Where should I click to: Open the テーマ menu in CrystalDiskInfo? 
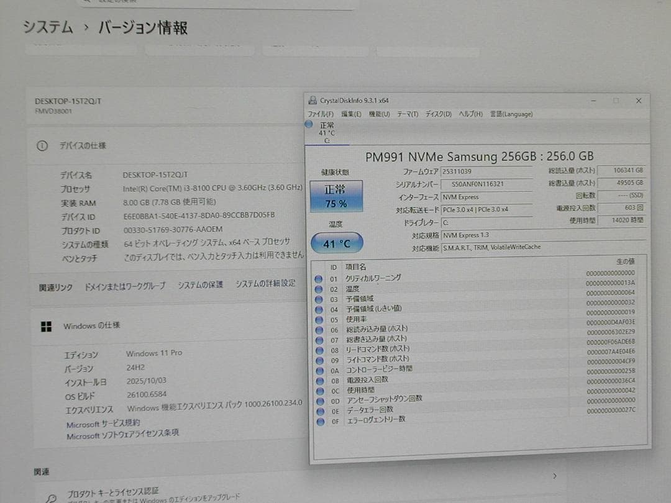[x=408, y=114]
